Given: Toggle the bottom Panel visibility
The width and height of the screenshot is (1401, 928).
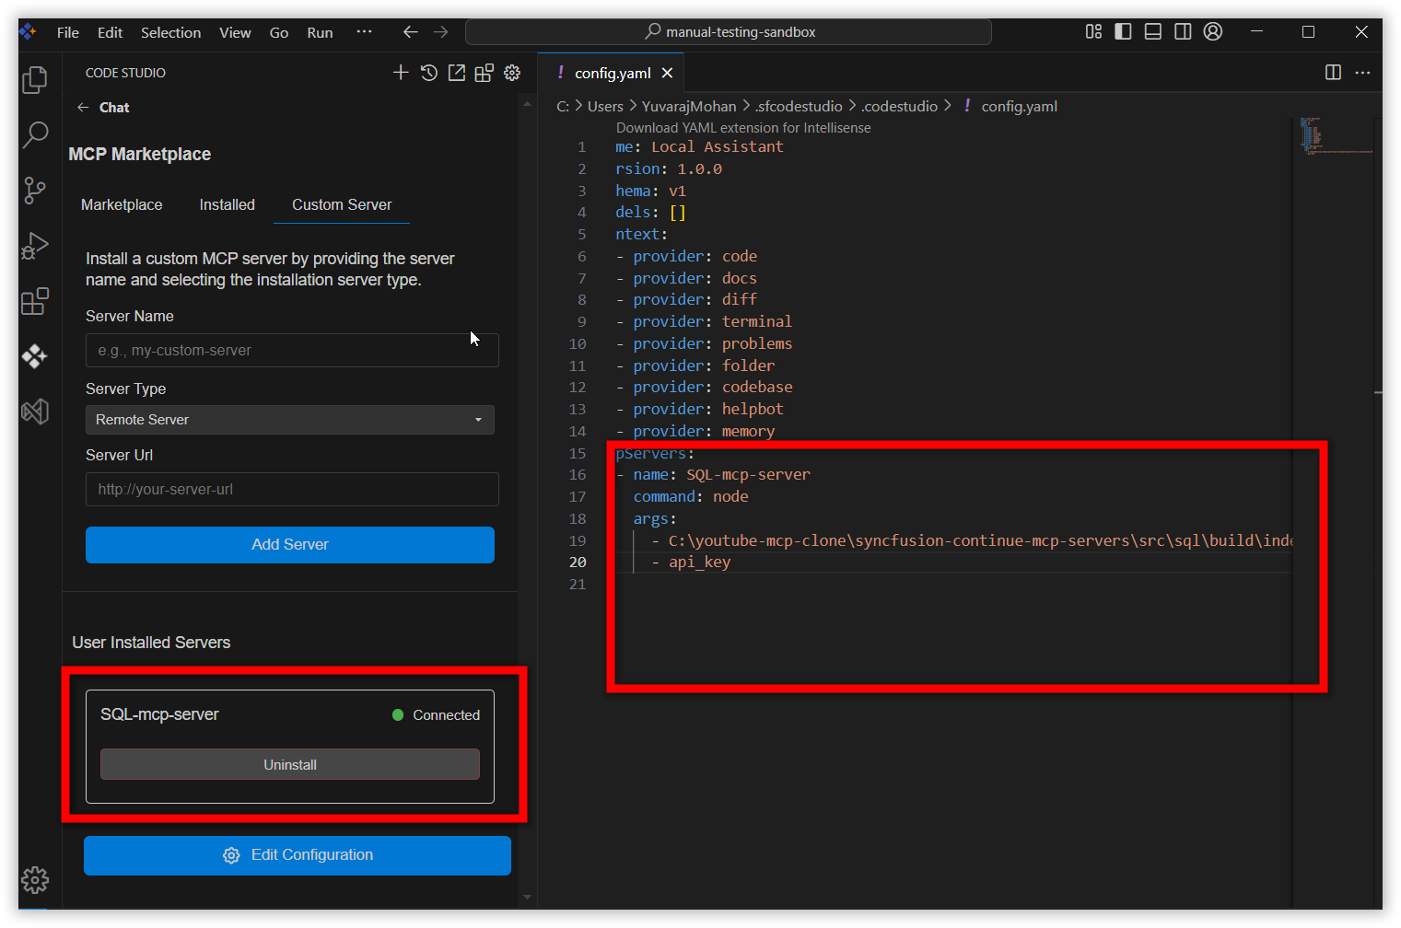Looking at the screenshot, I should pos(1152,31).
